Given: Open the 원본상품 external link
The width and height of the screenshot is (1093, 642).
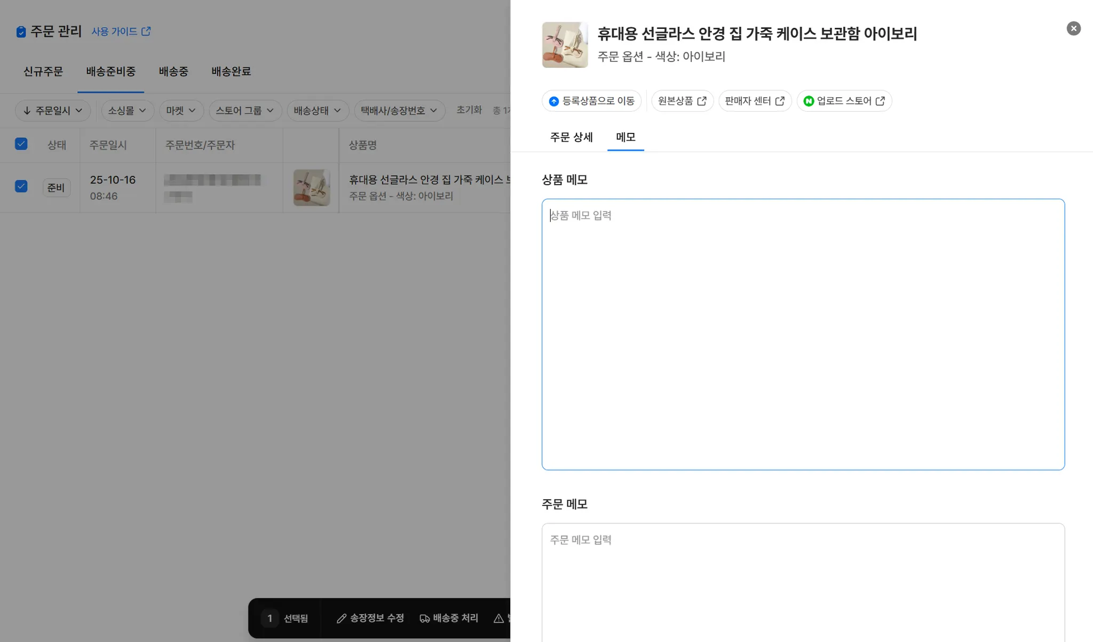Looking at the screenshot, I should (682, 101).
